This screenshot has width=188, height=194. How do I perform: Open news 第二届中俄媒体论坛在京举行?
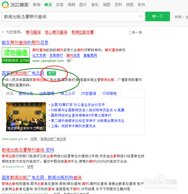point(89,121)
